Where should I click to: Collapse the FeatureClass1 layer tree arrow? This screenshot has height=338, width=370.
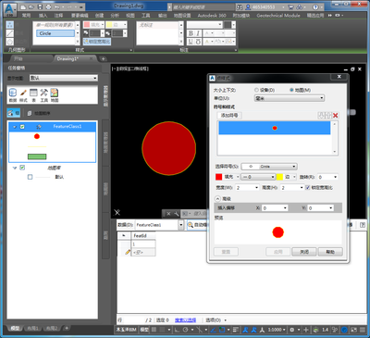click(x=15, y=127)
